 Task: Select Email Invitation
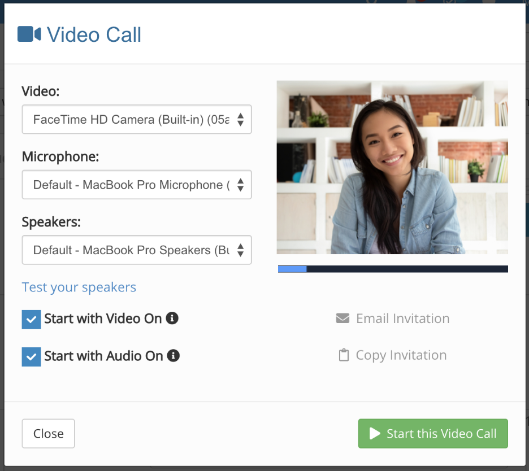402,318
